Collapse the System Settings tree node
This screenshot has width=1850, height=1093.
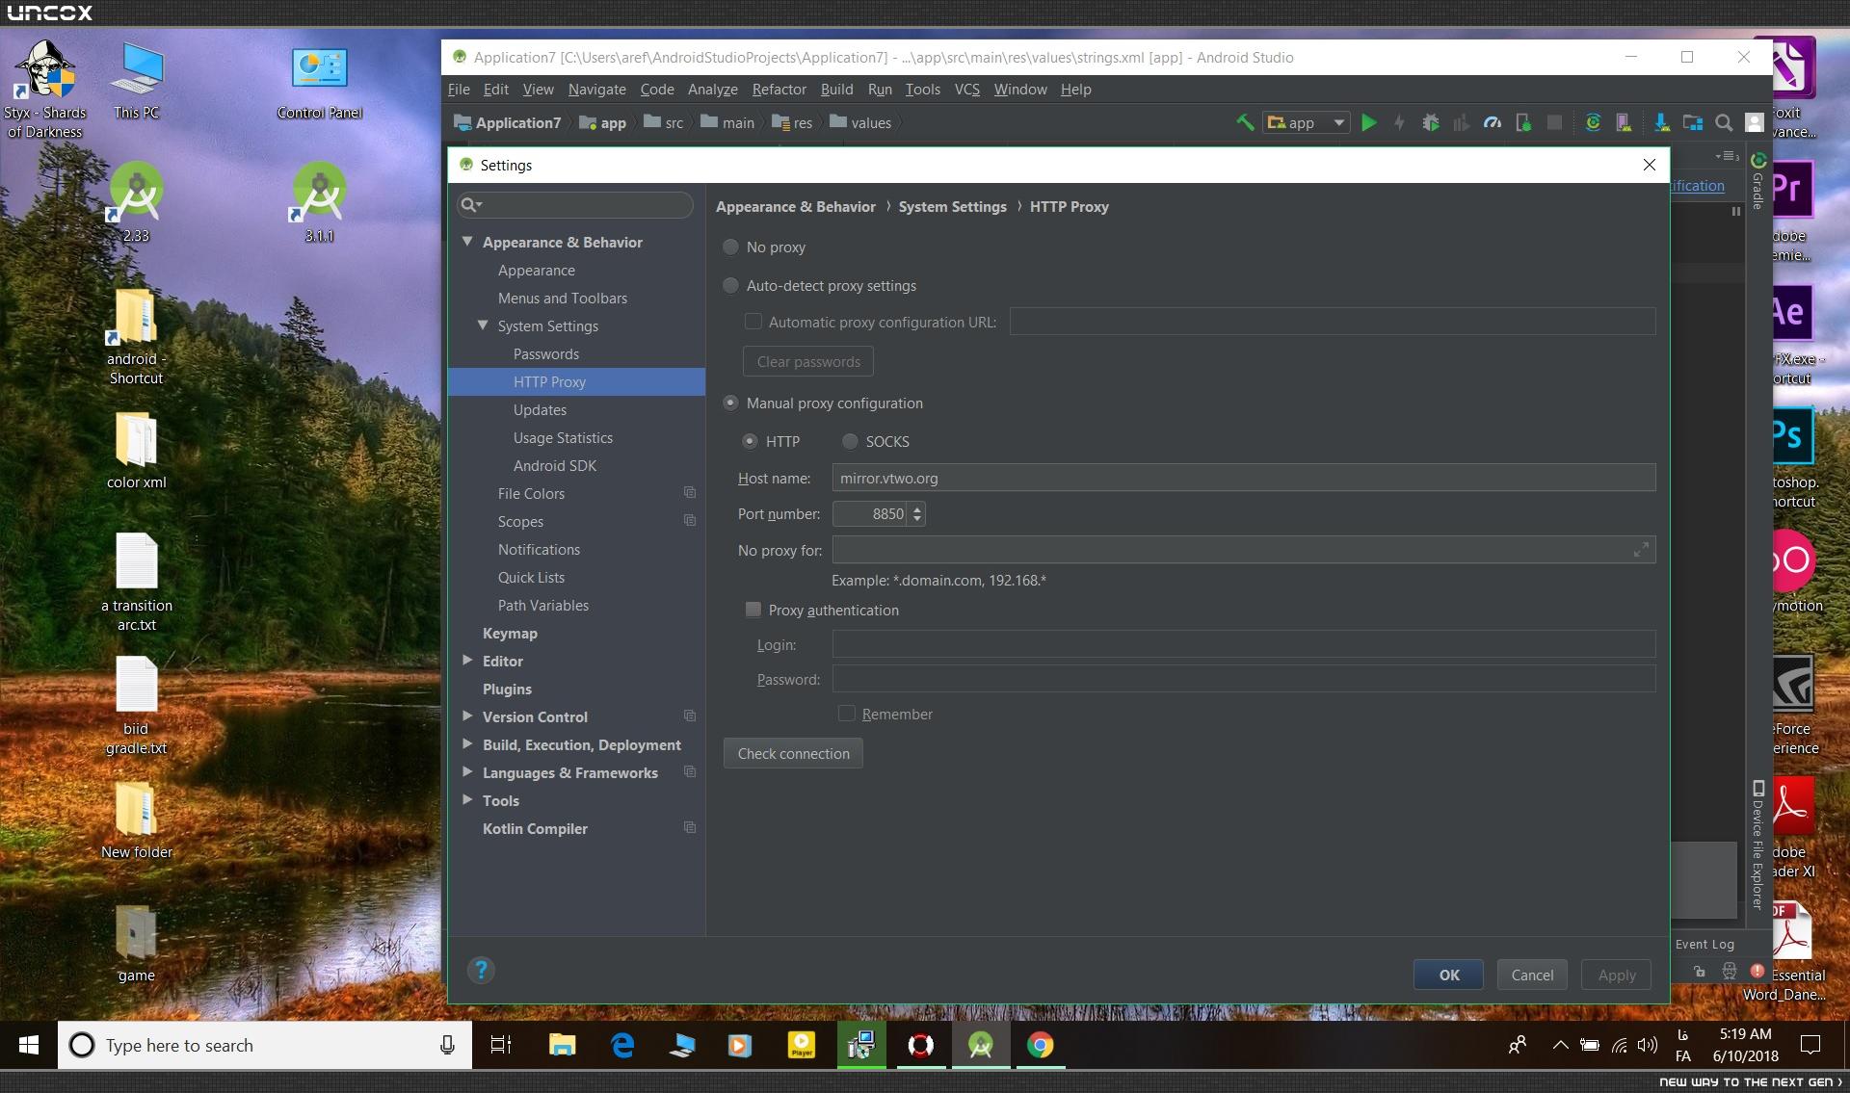(483, 325)
